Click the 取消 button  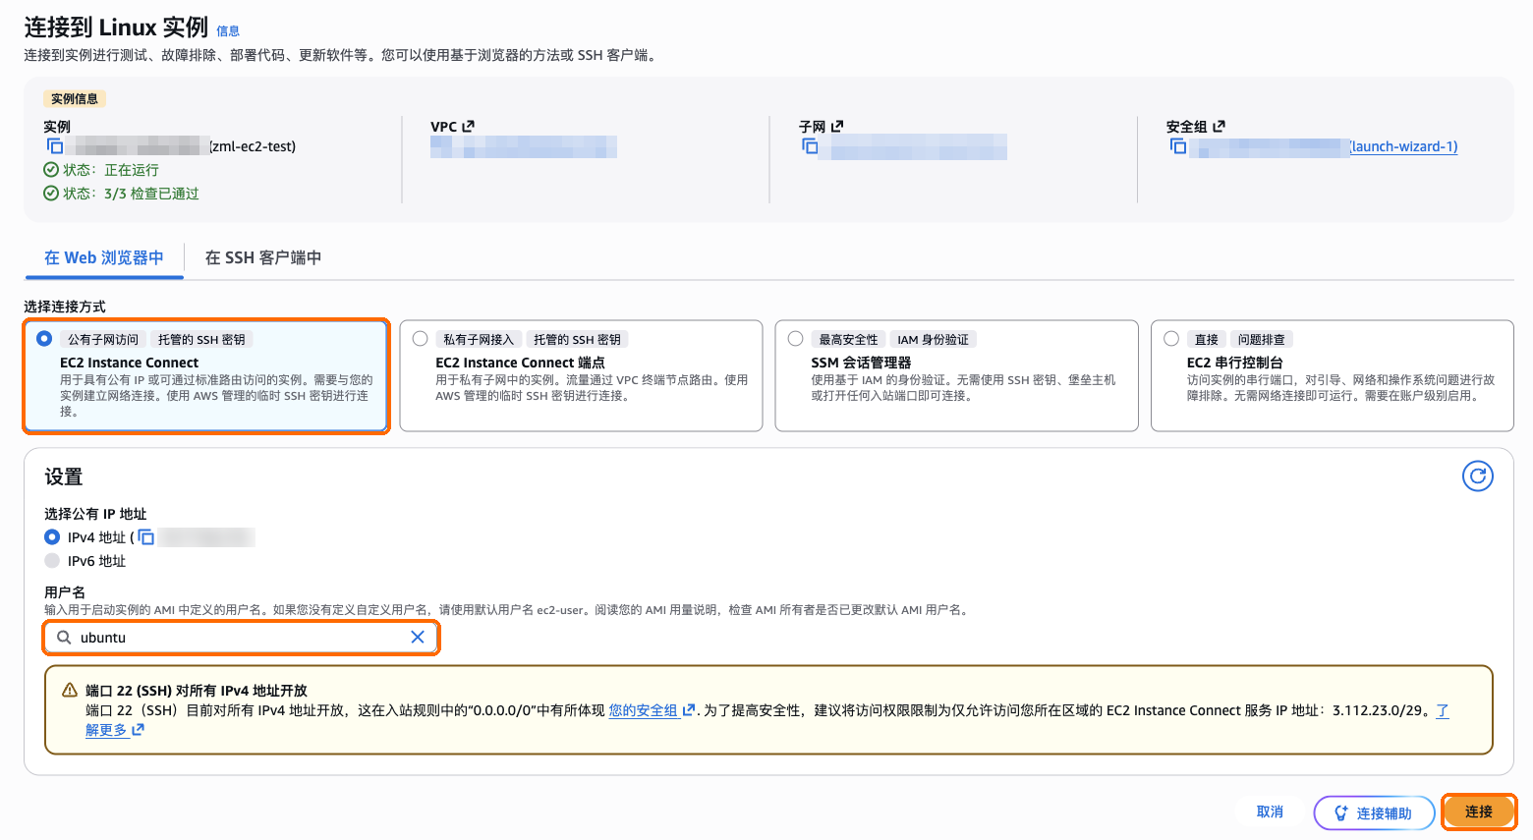point(1271,812)
